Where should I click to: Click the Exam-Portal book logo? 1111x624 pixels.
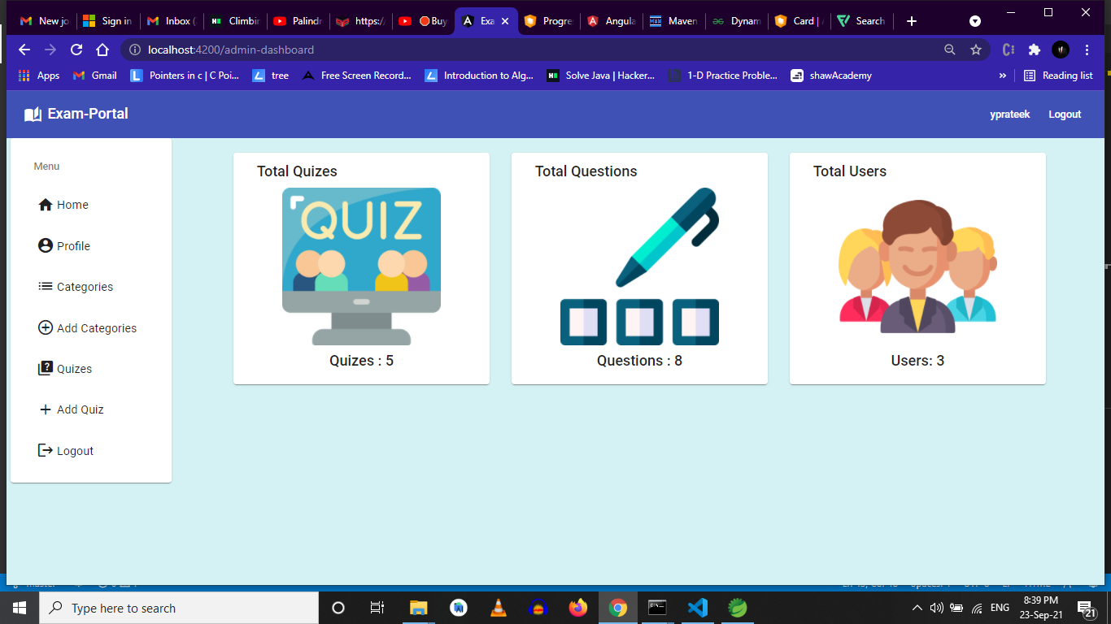pos(31,114)
